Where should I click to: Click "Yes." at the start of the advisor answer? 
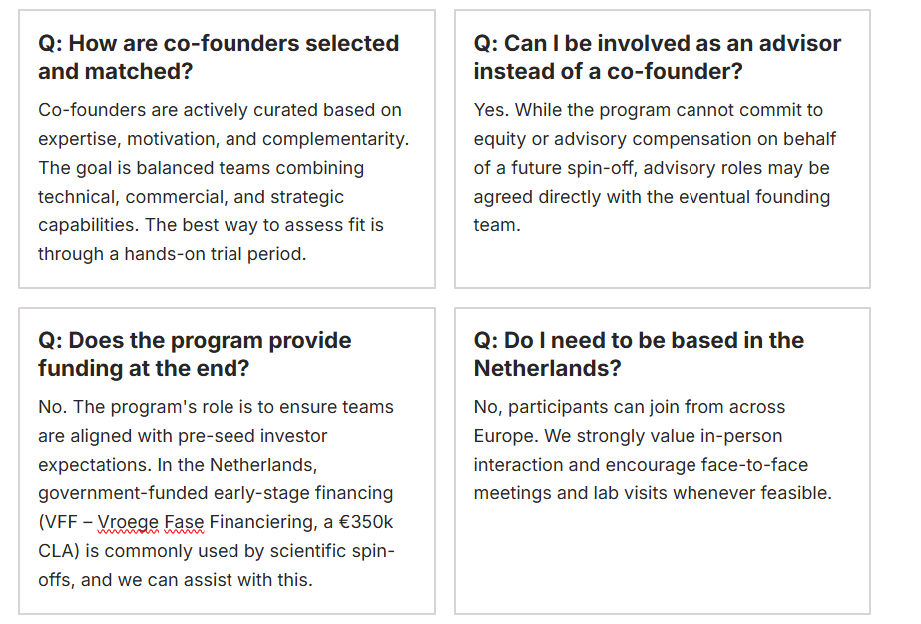[x=491, y=110]
